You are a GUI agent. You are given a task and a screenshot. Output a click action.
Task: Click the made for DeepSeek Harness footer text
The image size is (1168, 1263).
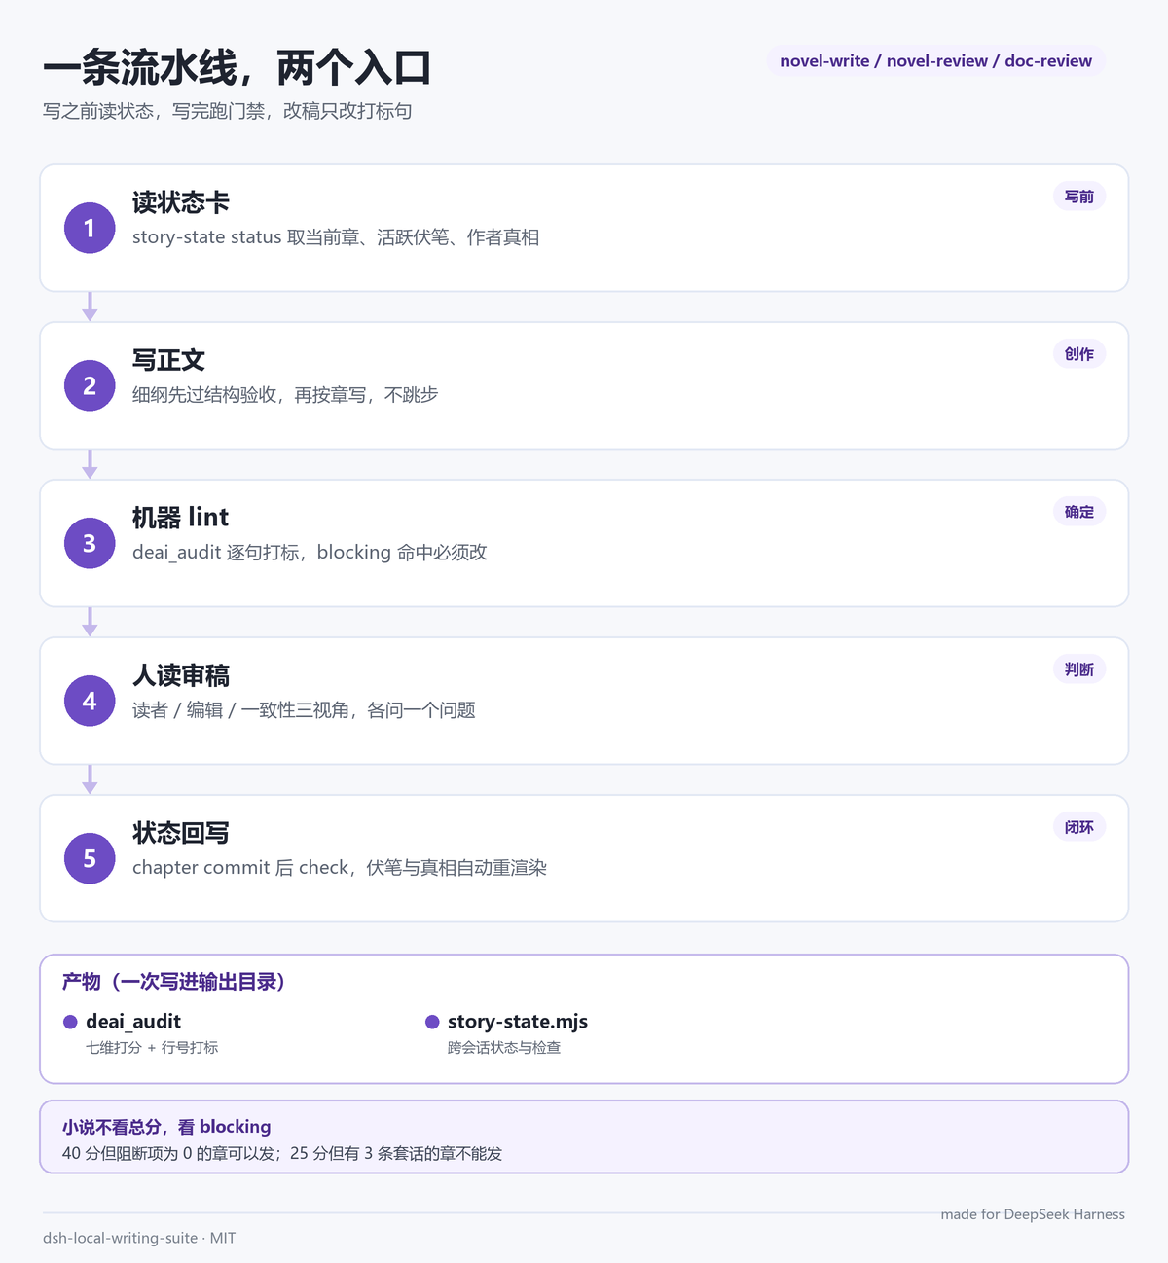(x=1033, y=1214)
